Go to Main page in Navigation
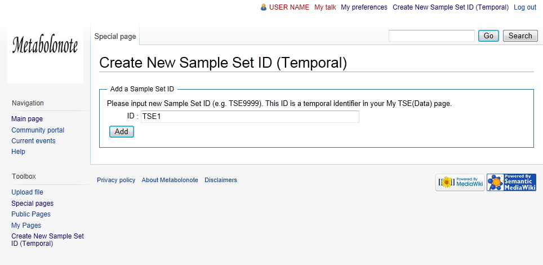The width and height of the screenshot is (543, 265). pyautogui.click(x=27, y=119)
